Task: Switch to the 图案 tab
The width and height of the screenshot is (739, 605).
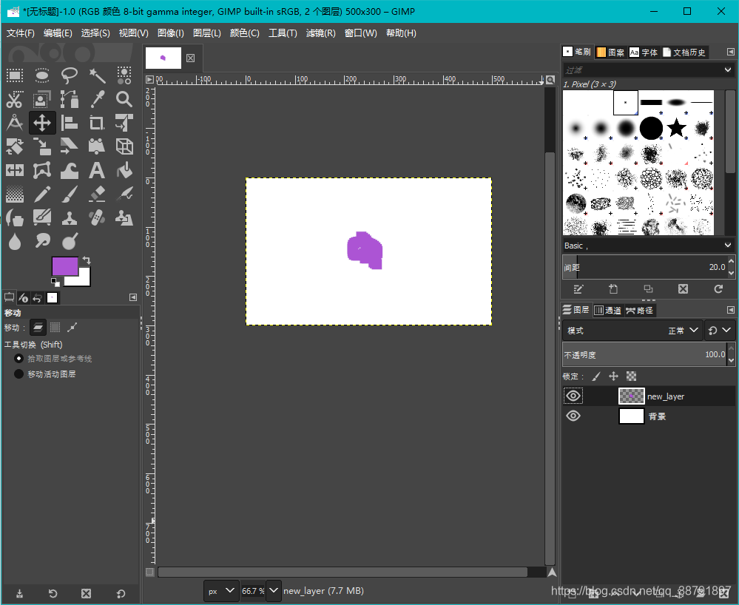Action: 610,52
